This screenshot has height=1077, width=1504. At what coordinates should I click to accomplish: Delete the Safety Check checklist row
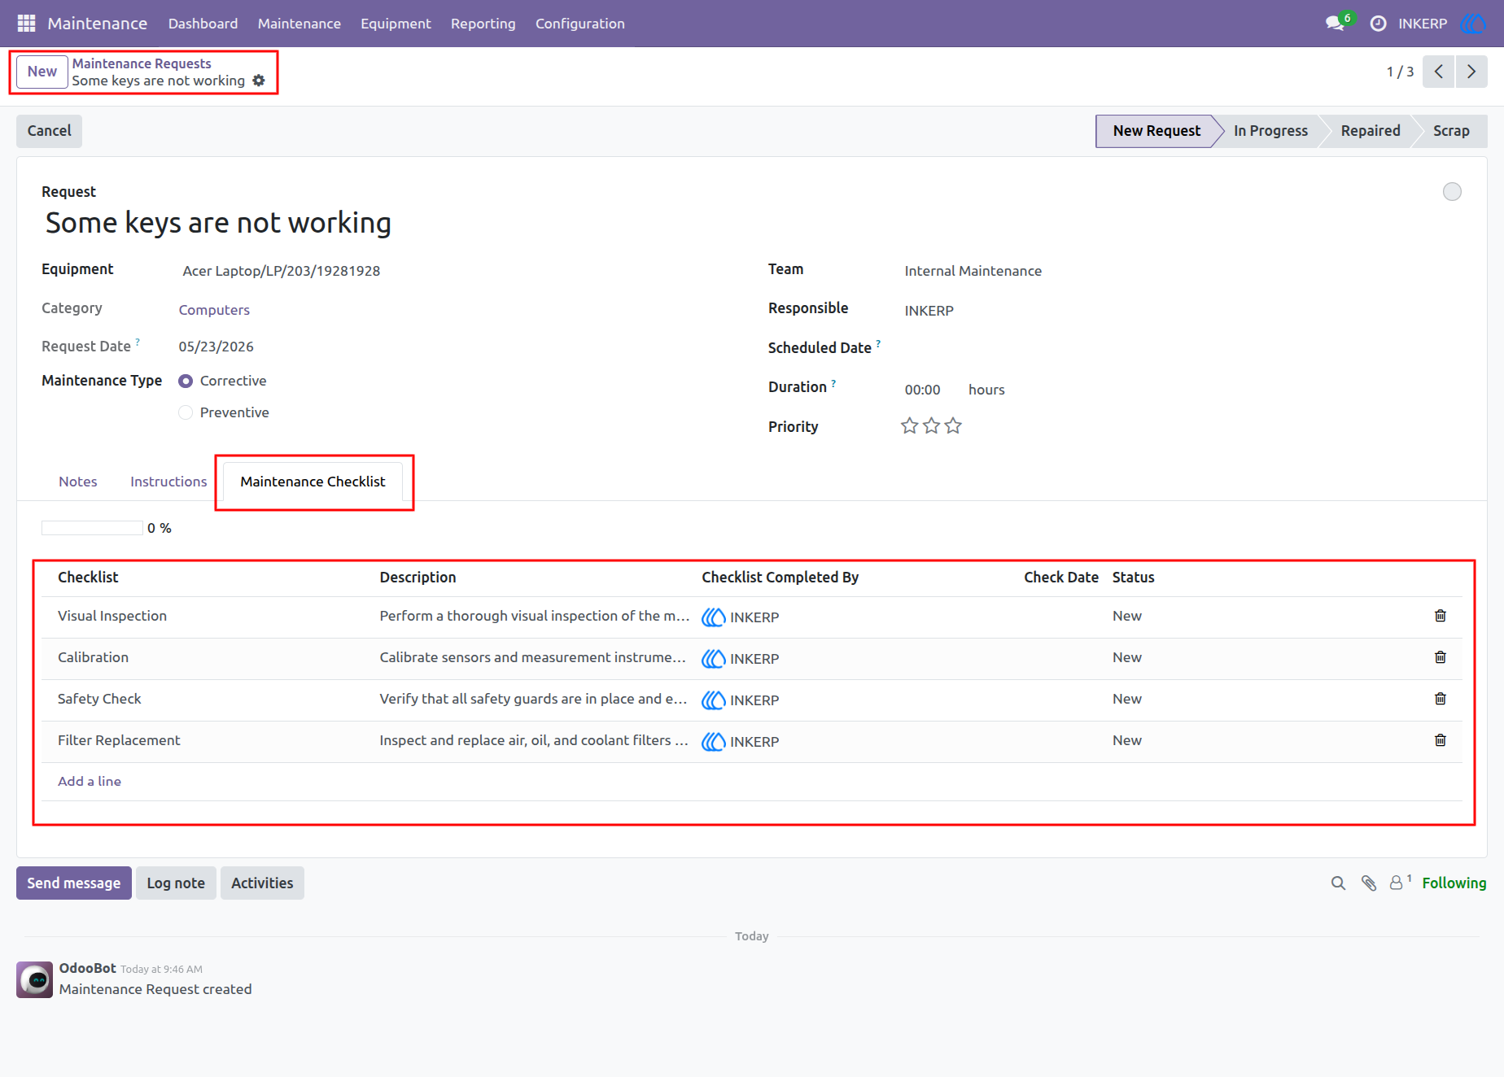pos(1441,699)
